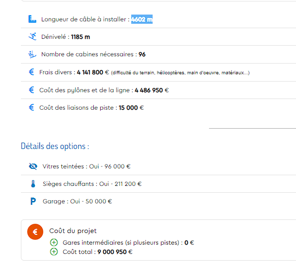Click the Coût du projet title
Screen dimensions: 296x266
[73, 231]
